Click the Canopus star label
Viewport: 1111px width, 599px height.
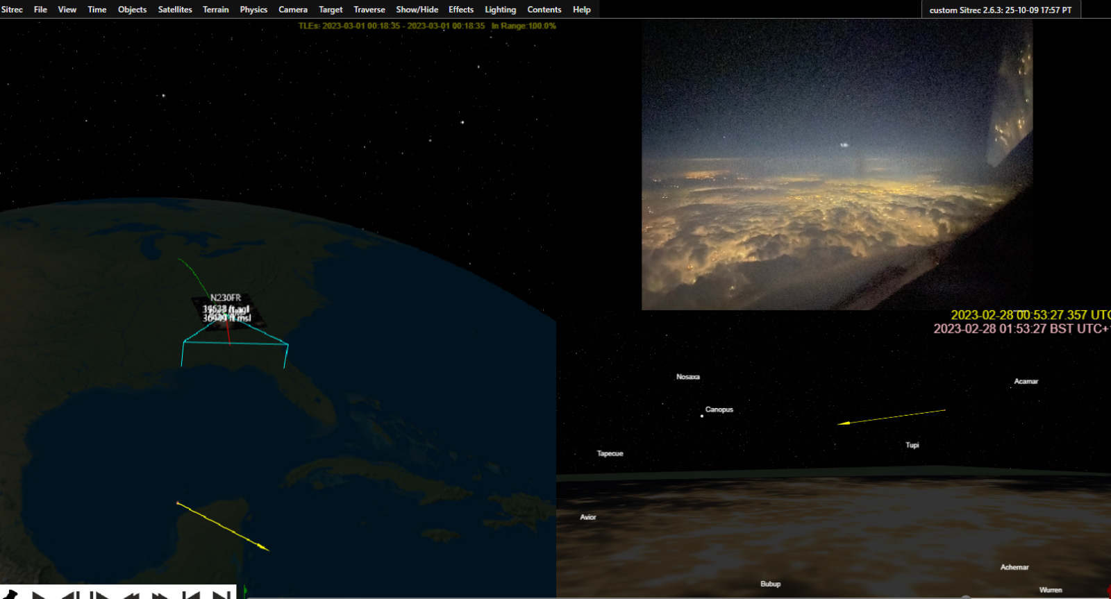719,410
